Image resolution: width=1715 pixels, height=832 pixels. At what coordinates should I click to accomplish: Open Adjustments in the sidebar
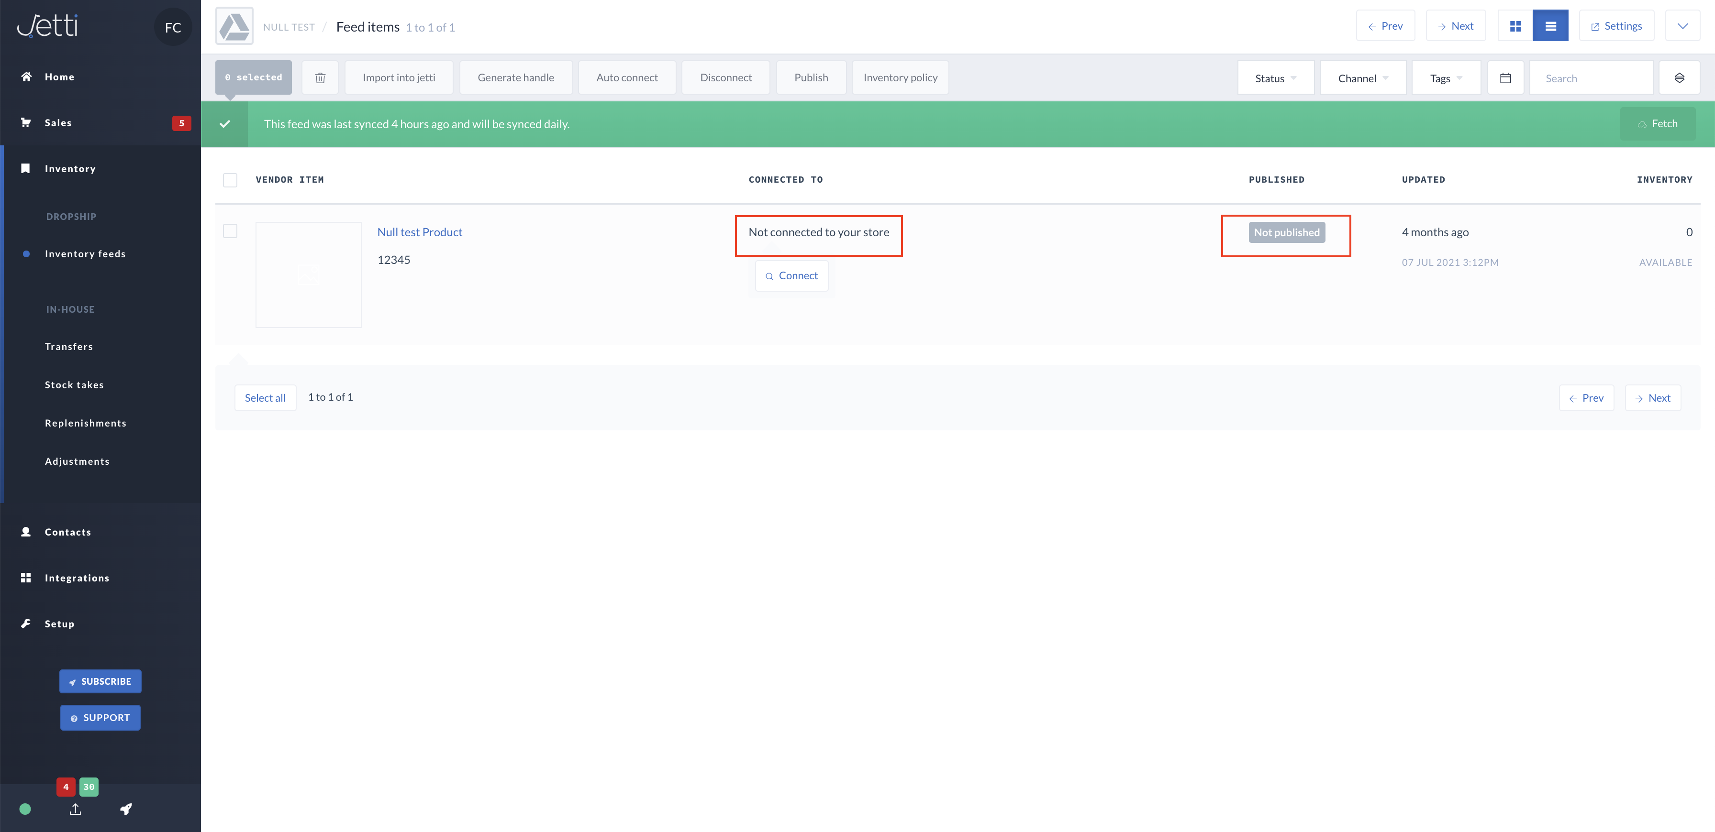tap(77, 461)
